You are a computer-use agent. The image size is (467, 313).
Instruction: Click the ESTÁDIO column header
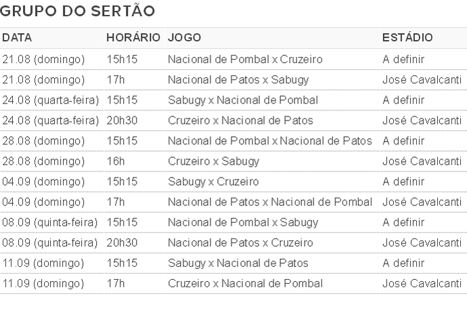407,38
